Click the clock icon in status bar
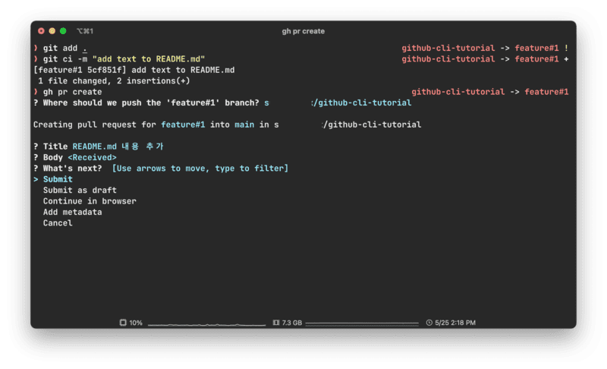This screenshot has width=607, height=369. click(429, 323)
